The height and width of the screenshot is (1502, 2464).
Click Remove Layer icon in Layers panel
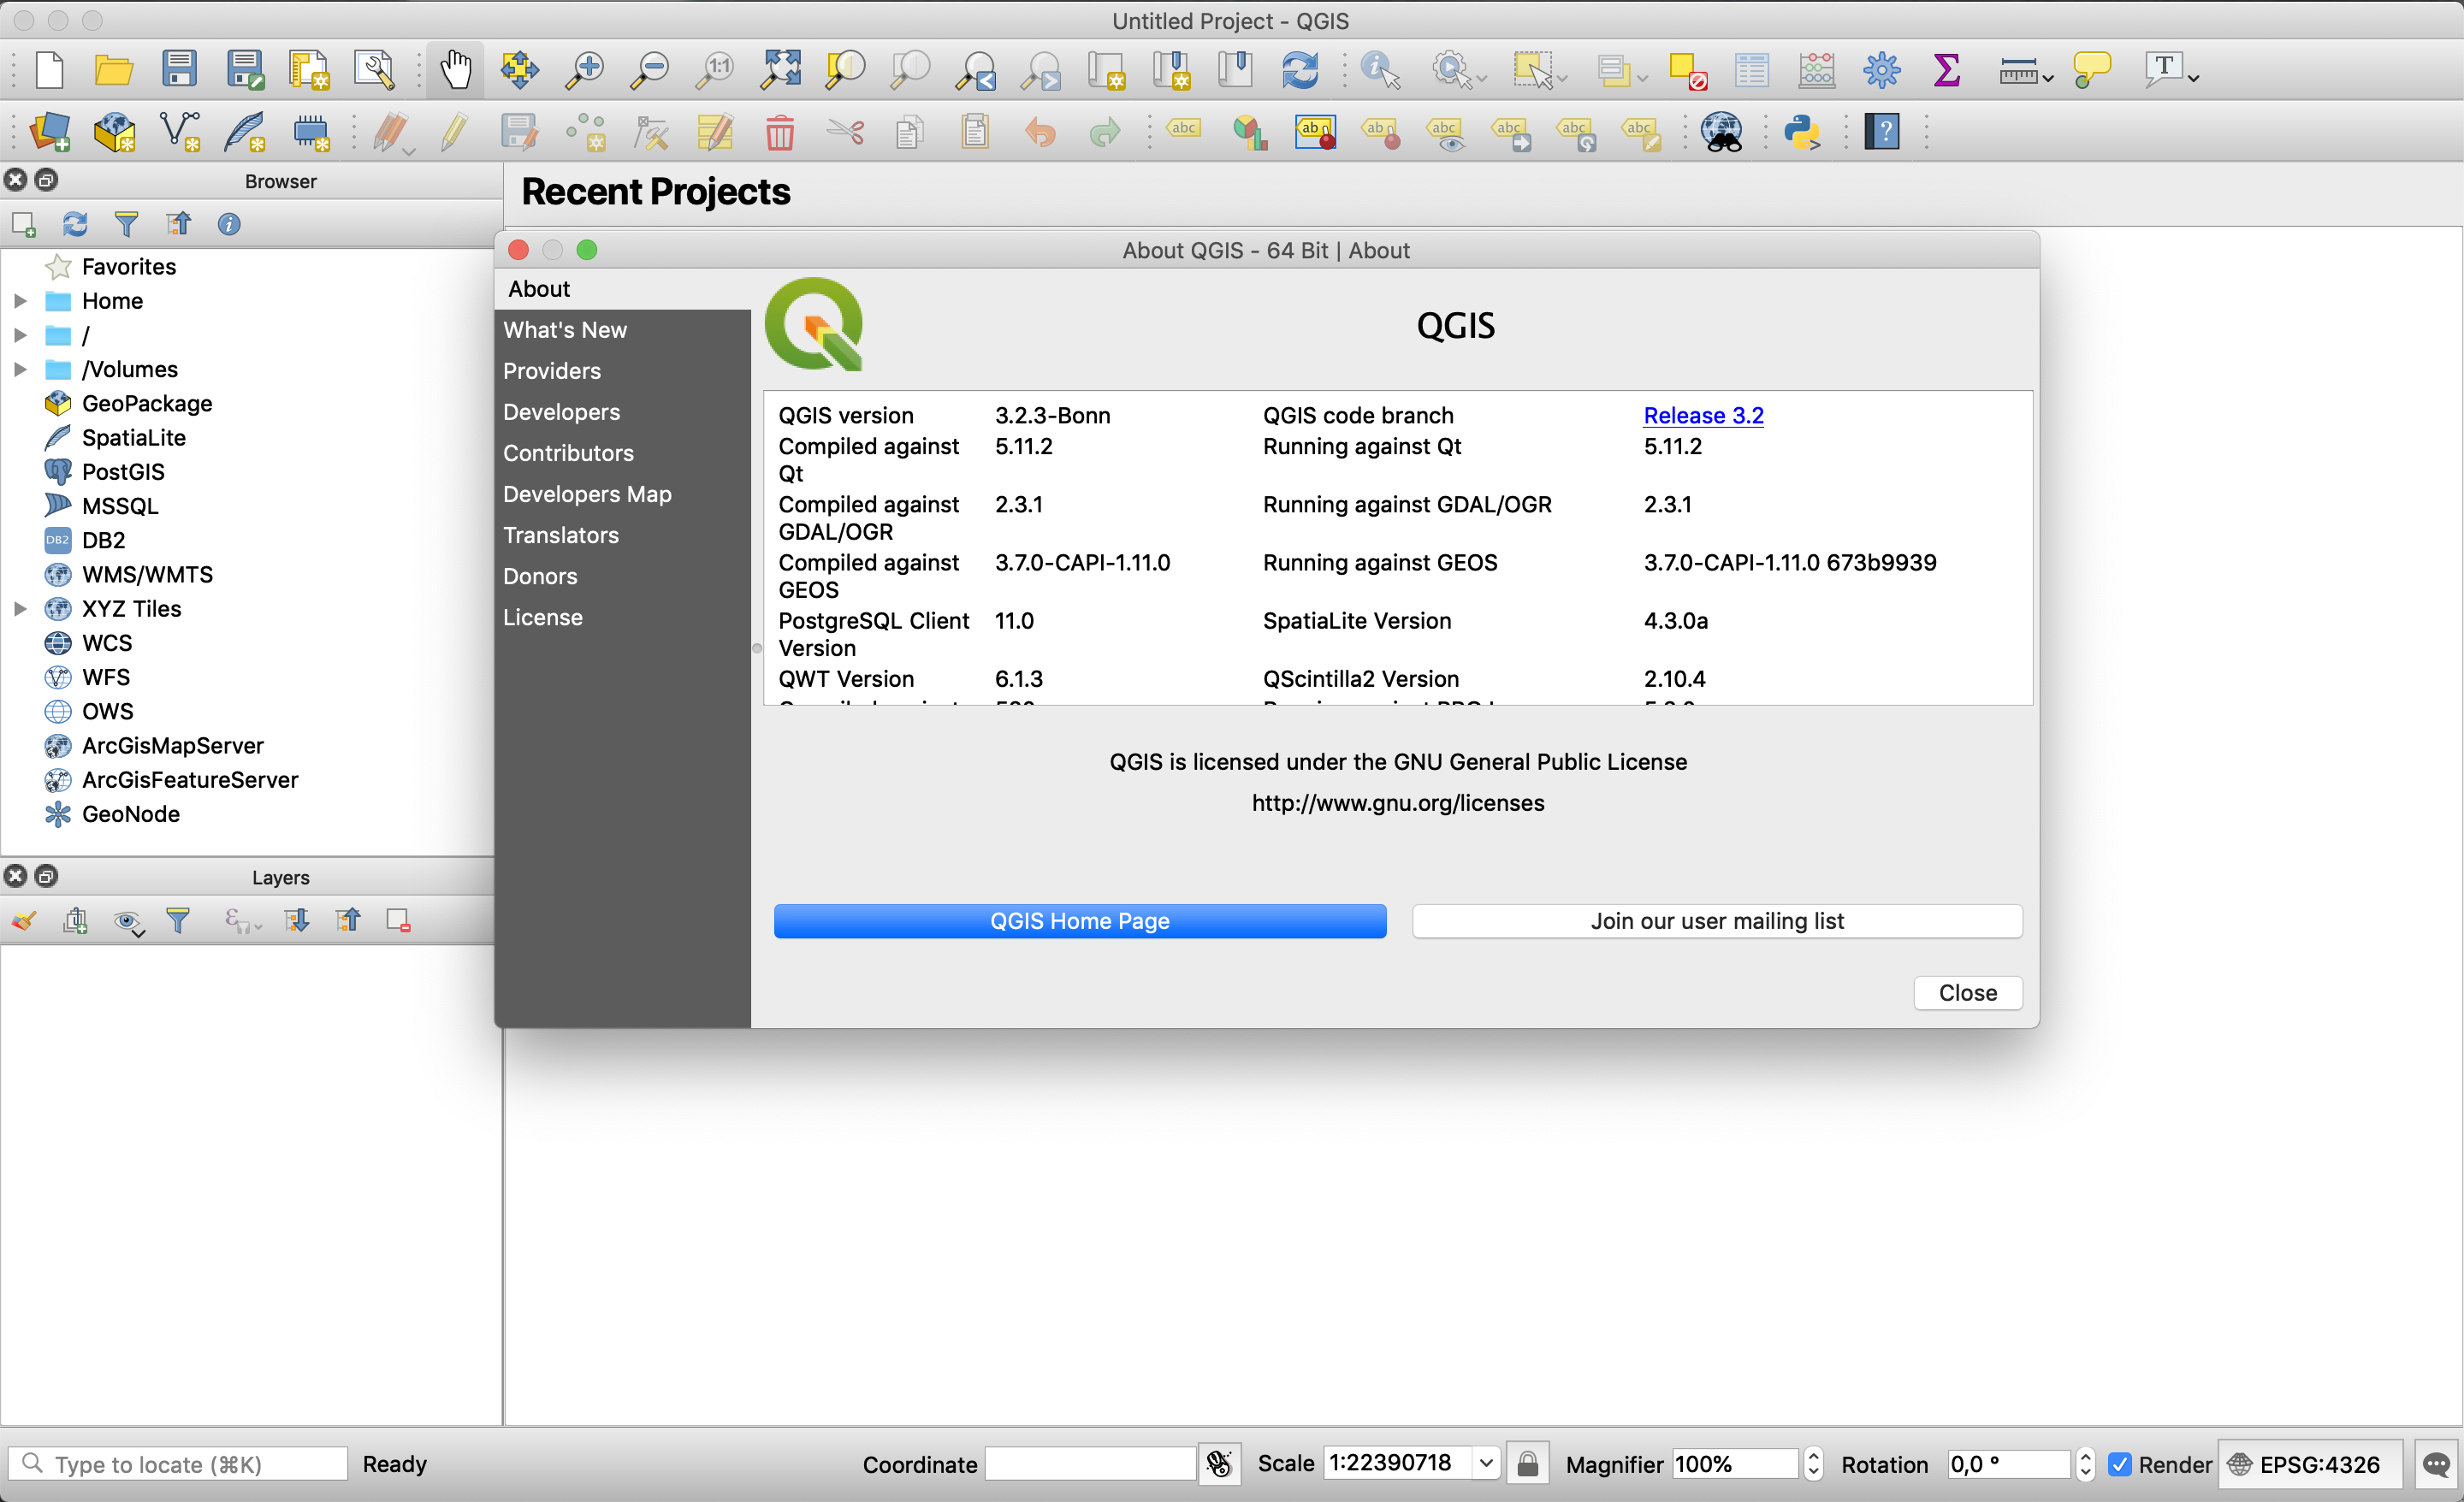(399, 920)
